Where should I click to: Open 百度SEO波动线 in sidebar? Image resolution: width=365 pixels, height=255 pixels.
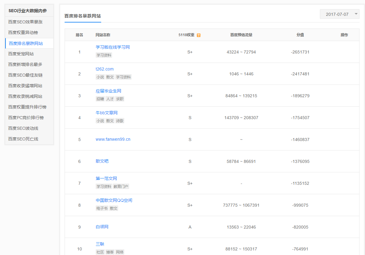click(x=23, y=129)
